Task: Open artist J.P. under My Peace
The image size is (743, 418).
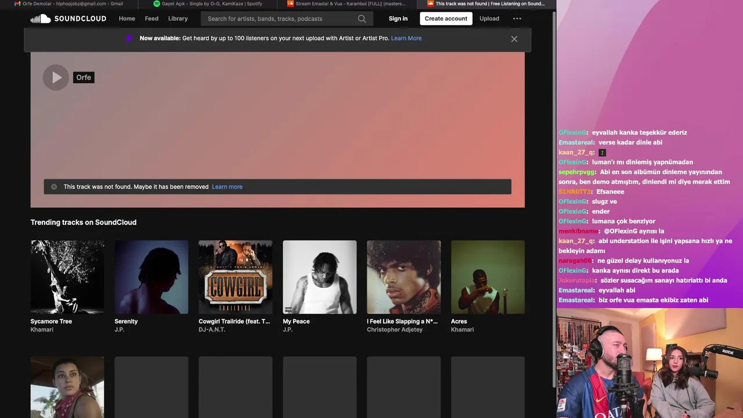Action: tap(288, 330)
